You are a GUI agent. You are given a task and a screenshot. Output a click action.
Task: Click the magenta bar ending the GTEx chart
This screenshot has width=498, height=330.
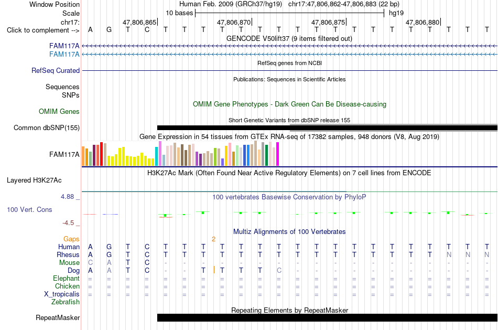pyautogui.click(x=278, y=154)
